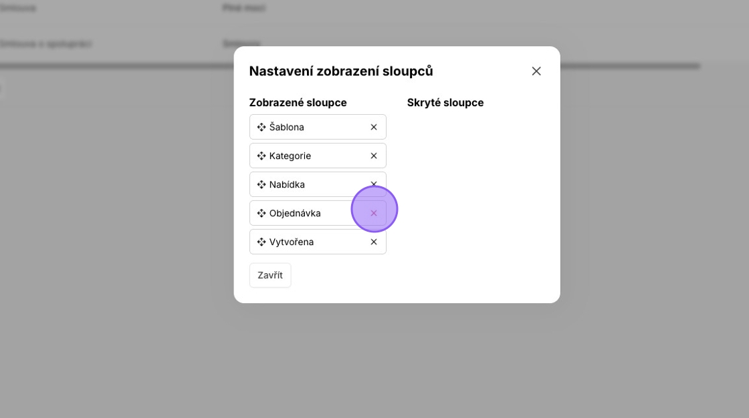Click the drag handle icon for Nabídka

pyautogui.click(x=261, y=184)
